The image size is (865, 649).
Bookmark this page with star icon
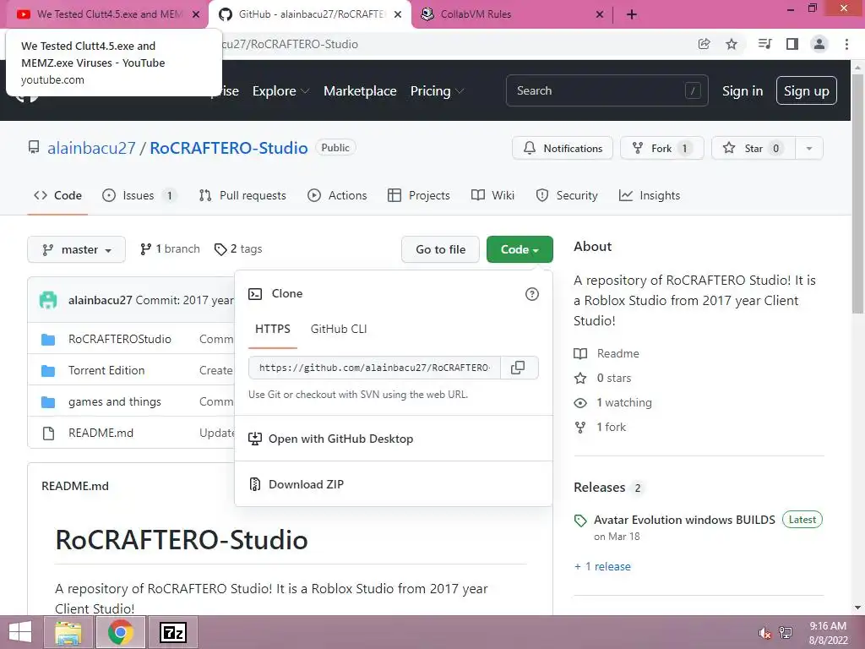pos(732,44)
